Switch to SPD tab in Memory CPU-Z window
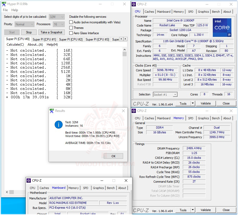 (191, 118)
